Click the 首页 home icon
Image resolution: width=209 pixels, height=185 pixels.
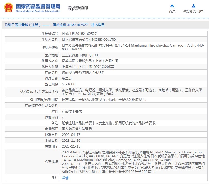click(x=172, y=6)
